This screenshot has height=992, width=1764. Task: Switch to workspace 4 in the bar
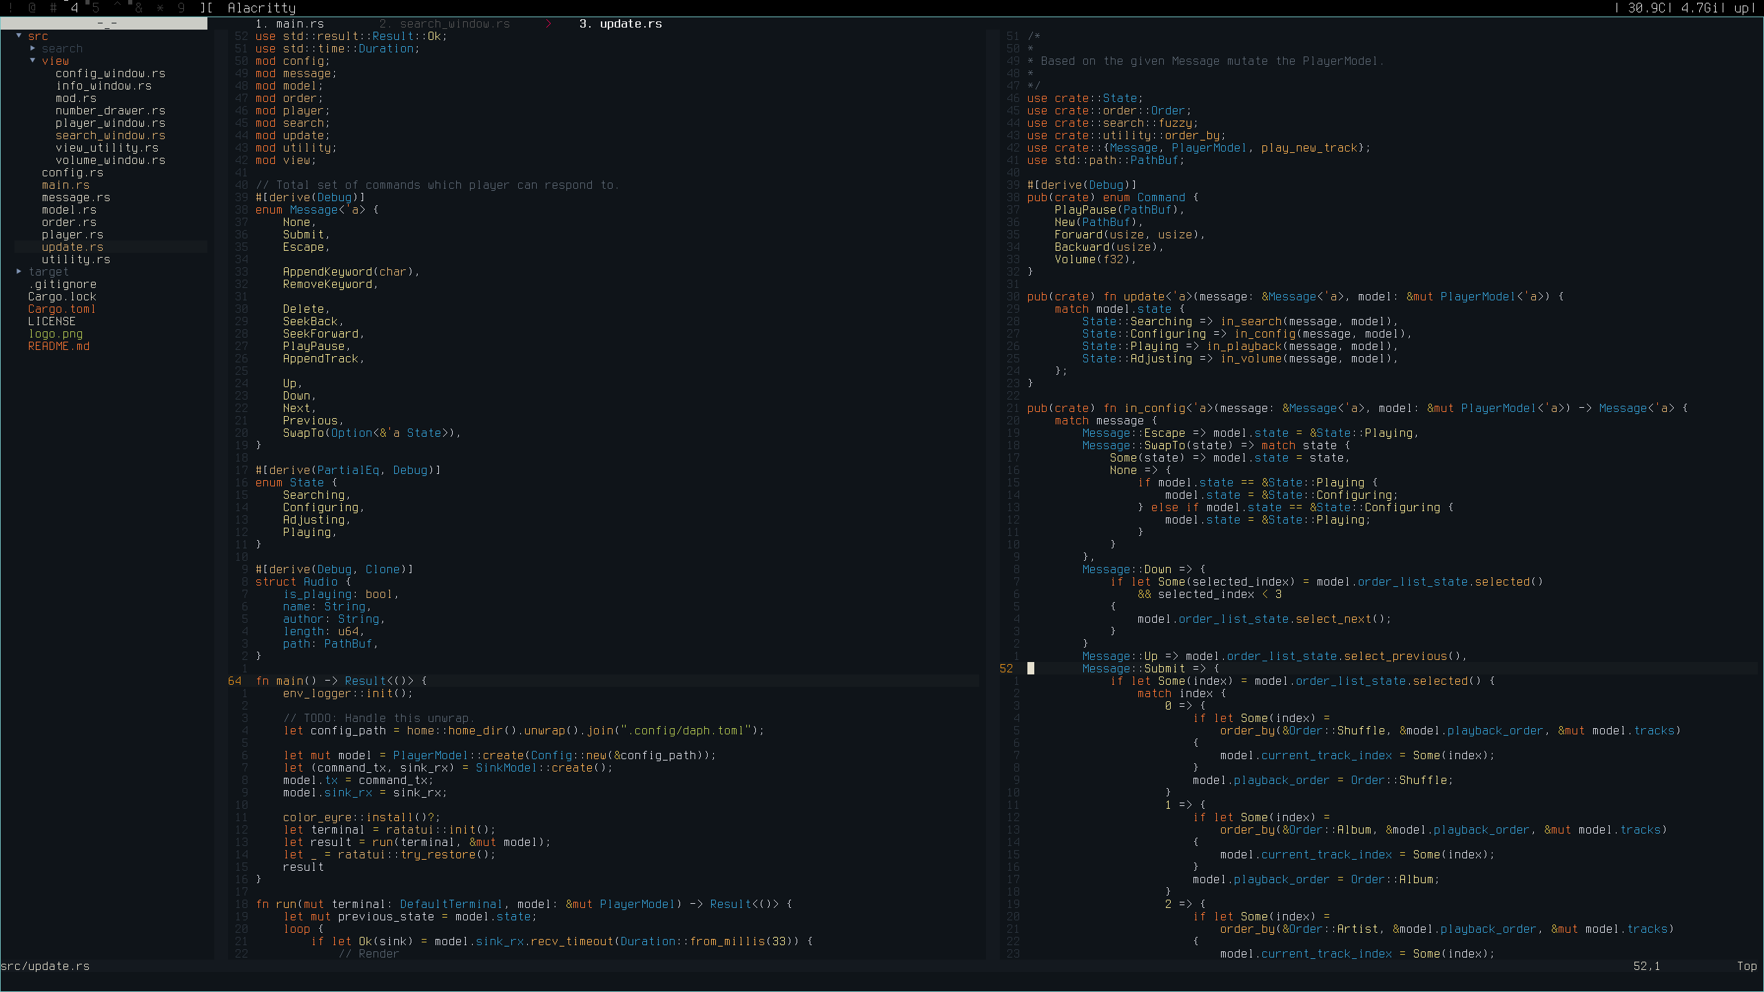(x=74, y=8)
